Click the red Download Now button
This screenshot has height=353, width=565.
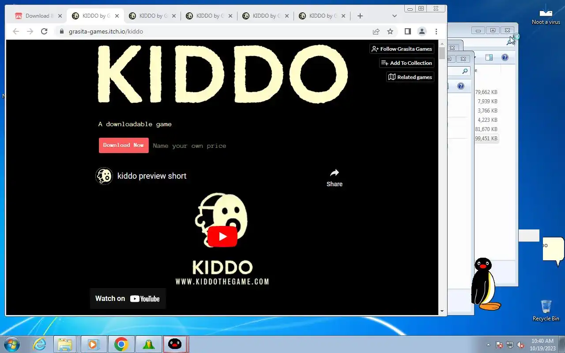pos(124,145)
